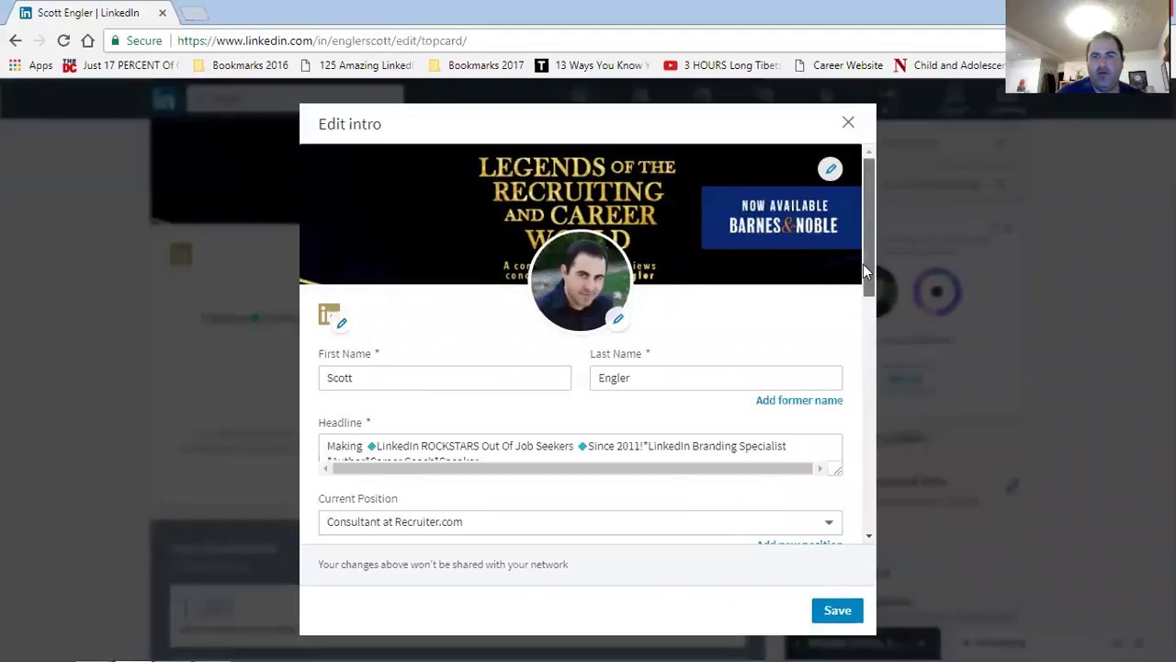1176x662 pixels.
Task: Open a new browser tab
Action: click(194, 13)
